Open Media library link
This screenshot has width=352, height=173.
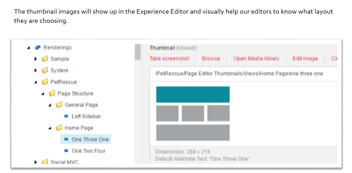(x=256, y=59)
